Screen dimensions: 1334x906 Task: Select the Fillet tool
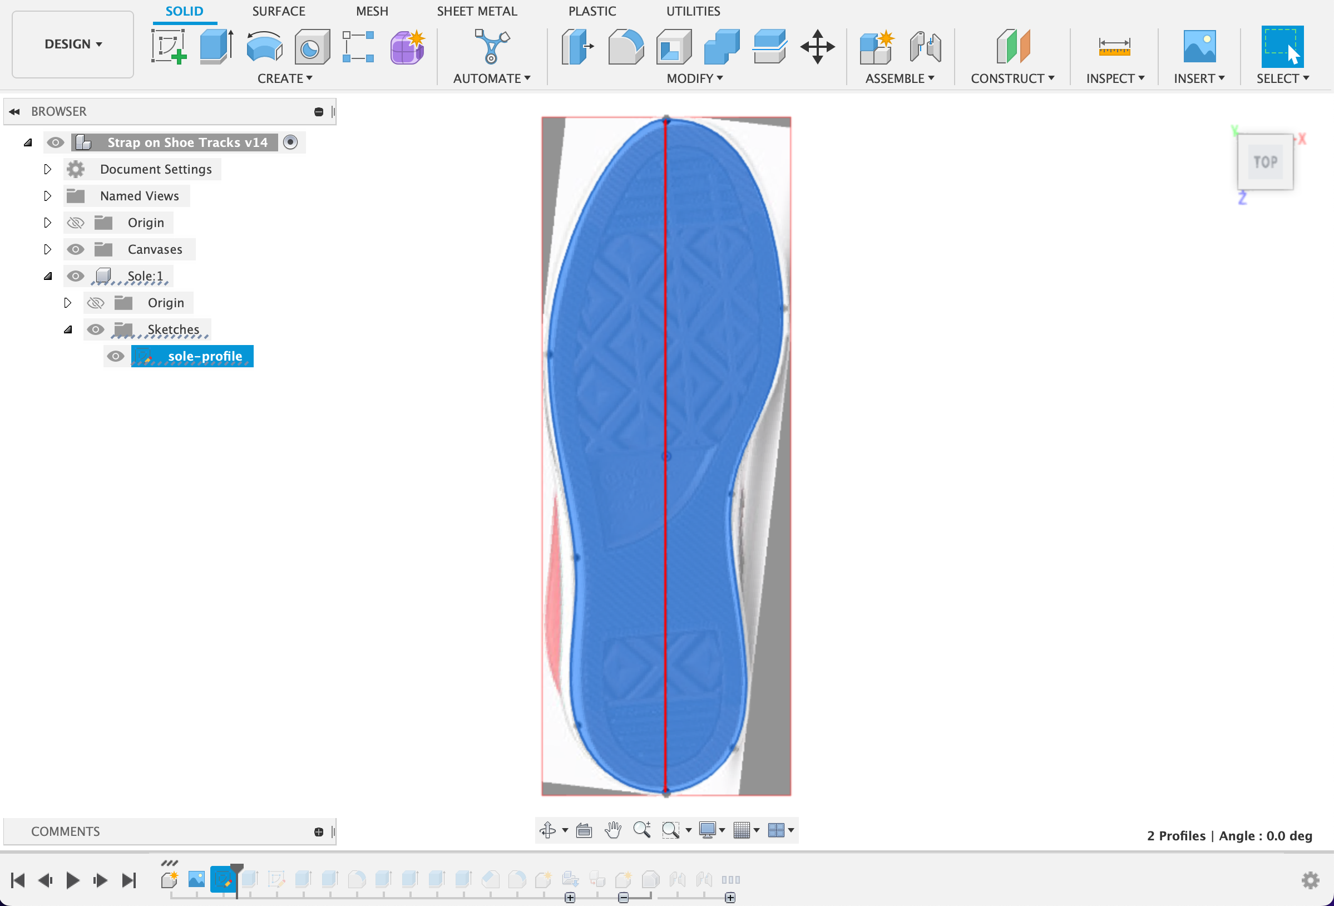(x=626, y=47)
